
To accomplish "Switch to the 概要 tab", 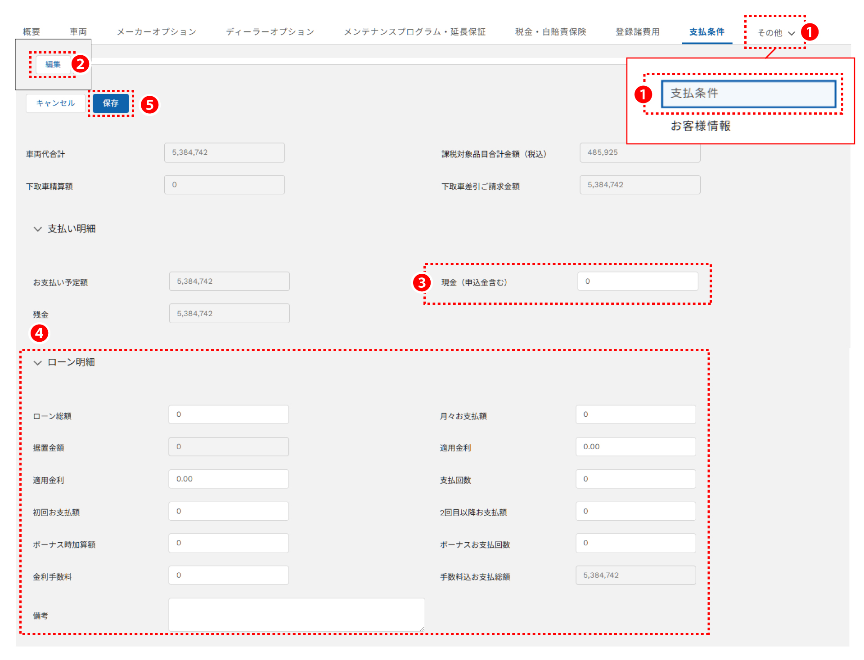I will [31, 32].
